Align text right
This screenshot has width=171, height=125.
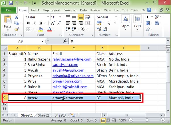coord(81,23)
